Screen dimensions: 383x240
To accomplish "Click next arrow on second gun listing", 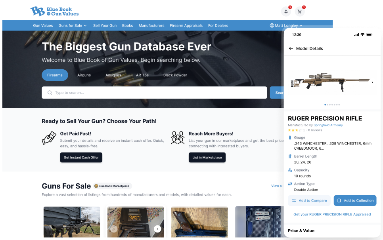I will [157, 229].
